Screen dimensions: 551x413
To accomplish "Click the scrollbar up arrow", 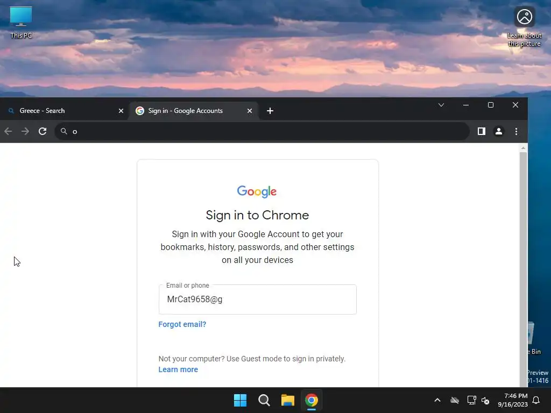I will point(523,148).
